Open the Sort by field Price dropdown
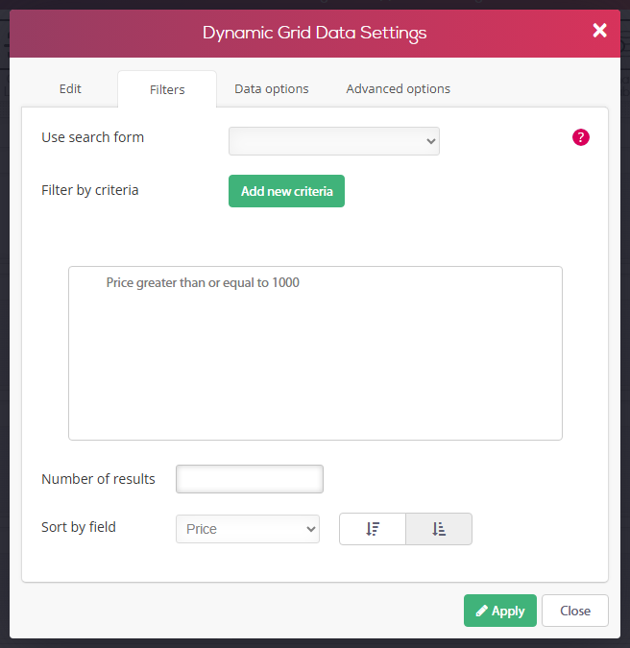The height and width of the screenshot is (648, 630). tap(248, 529)
